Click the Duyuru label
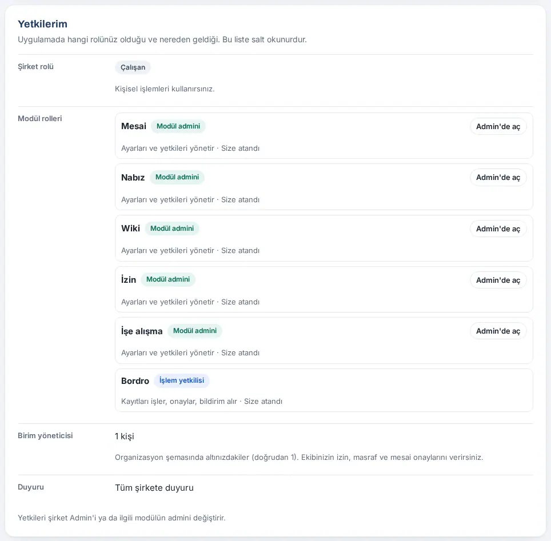This screenshot has height=541, width=551. (x=31, y=487)
